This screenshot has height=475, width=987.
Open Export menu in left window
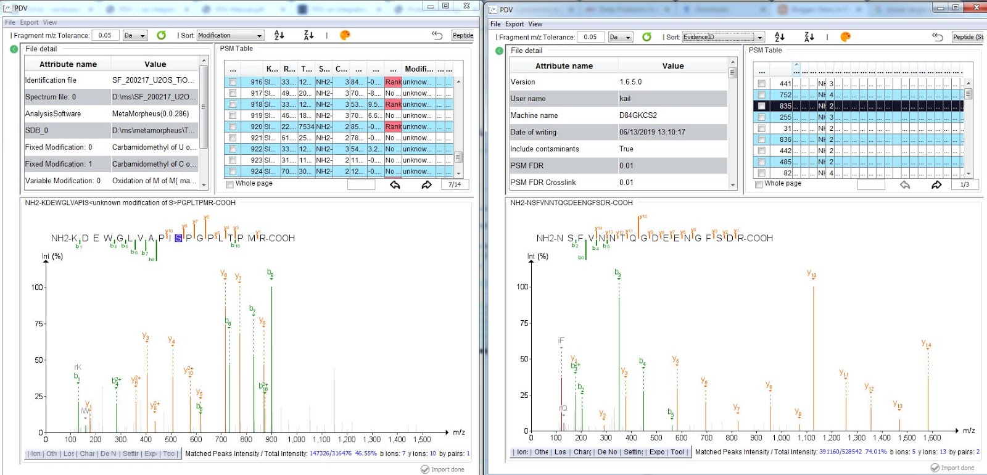29,22
